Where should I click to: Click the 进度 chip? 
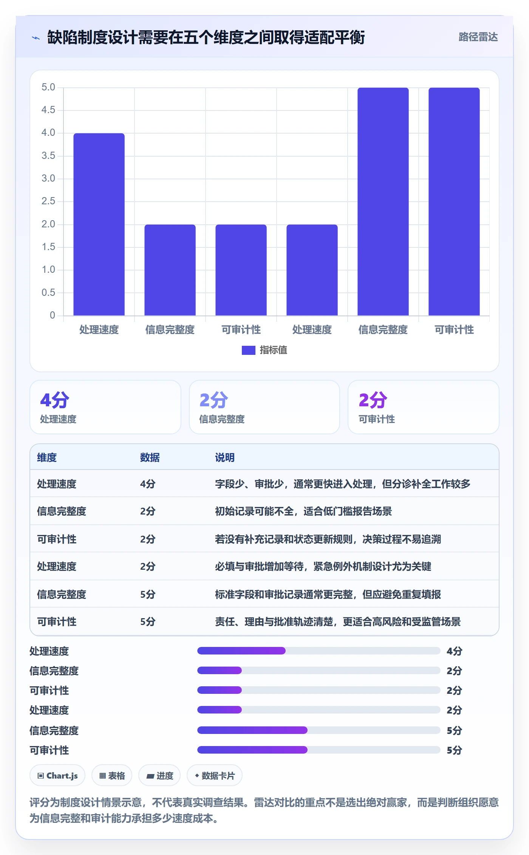pyautogui.click(x=159, y=776)
